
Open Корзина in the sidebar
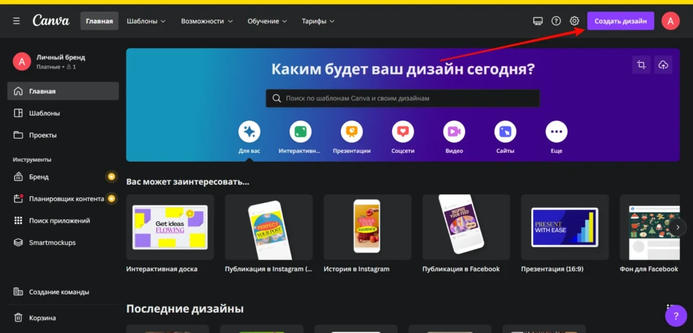[63, 317]
